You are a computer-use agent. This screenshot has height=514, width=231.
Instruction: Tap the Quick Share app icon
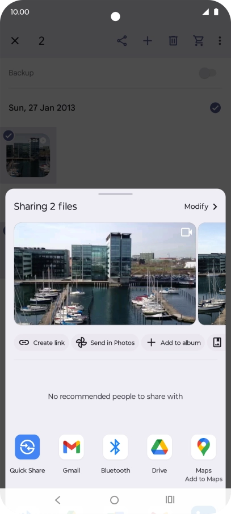coord(27,447)
